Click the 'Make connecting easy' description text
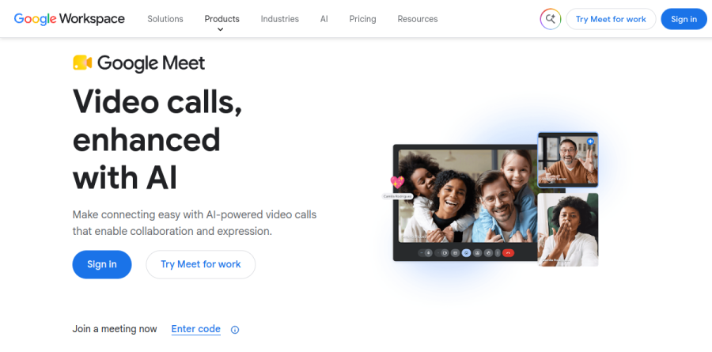712x352 pixels. (x=195, y=222)
